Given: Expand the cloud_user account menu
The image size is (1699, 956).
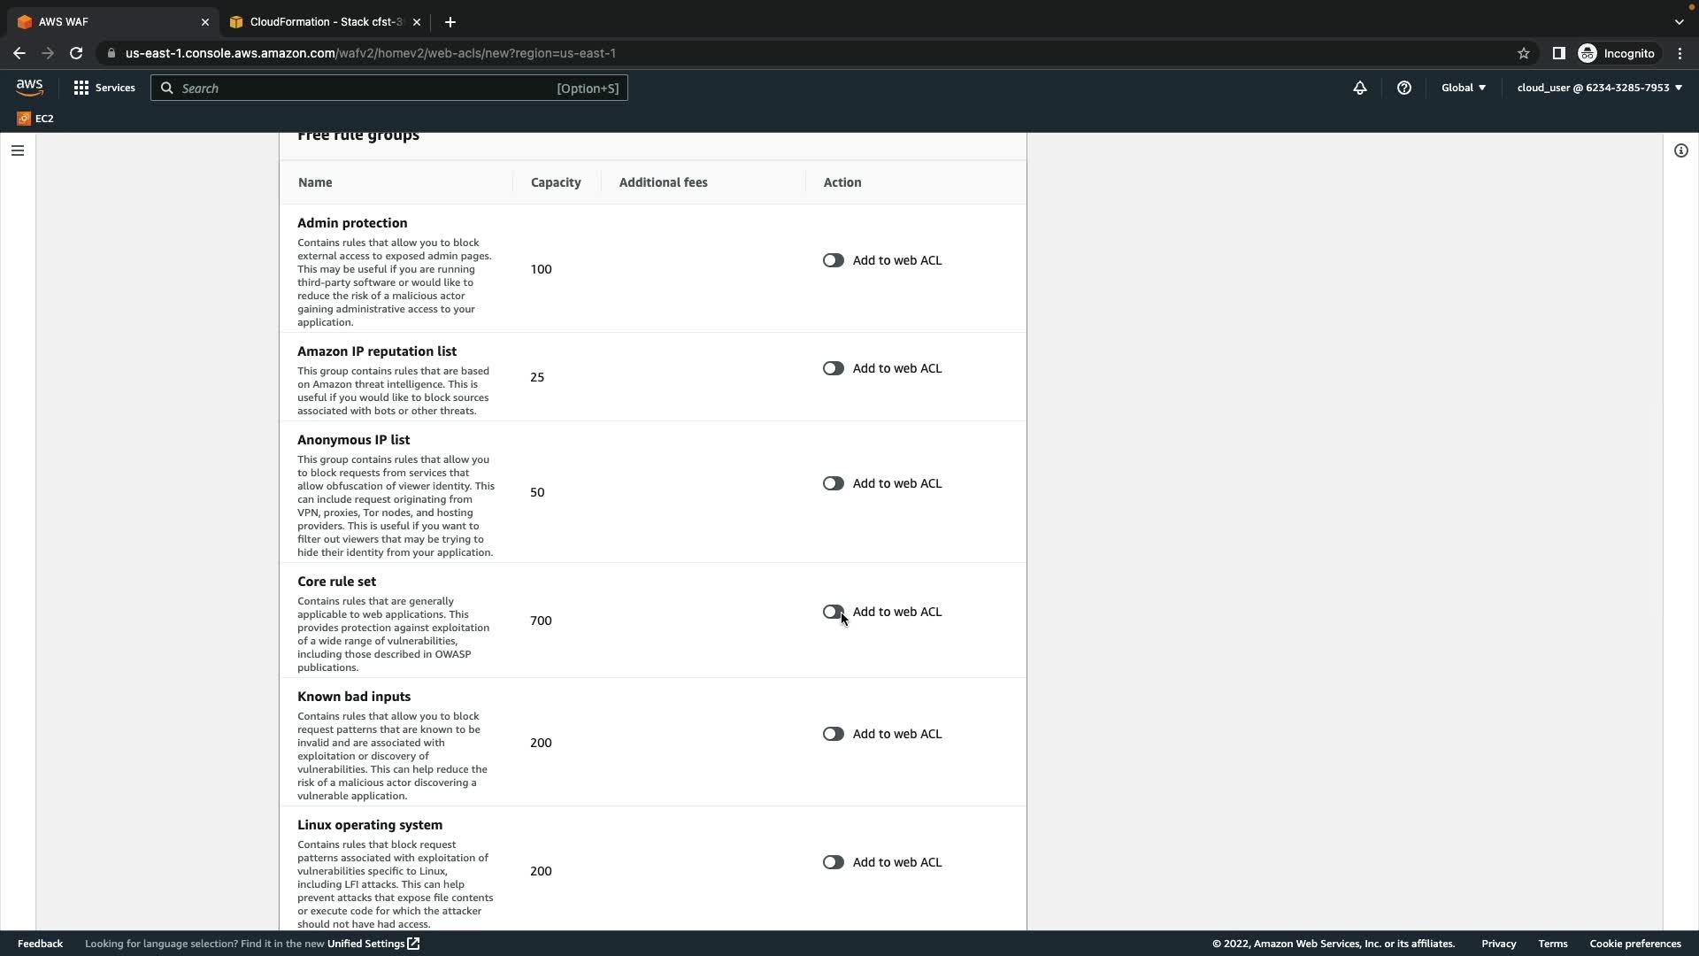Looking at the screenshot, I should (1599, 88).
